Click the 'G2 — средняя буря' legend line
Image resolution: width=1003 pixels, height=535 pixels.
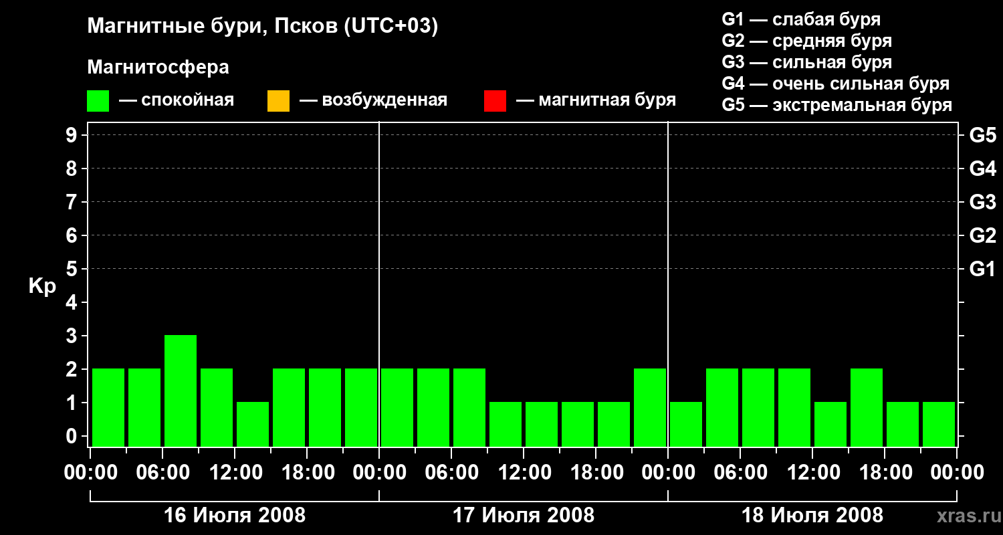[807, 41]
